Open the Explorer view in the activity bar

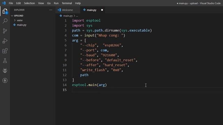point(5,11)
